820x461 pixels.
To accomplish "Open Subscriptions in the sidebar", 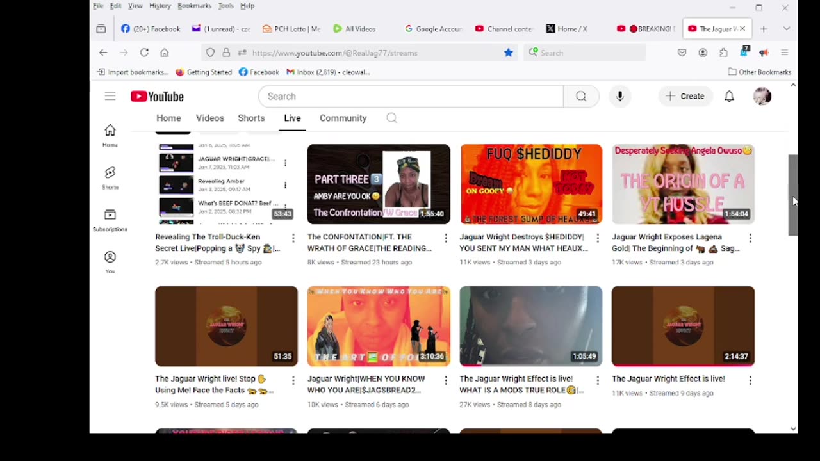I will 110,220.
